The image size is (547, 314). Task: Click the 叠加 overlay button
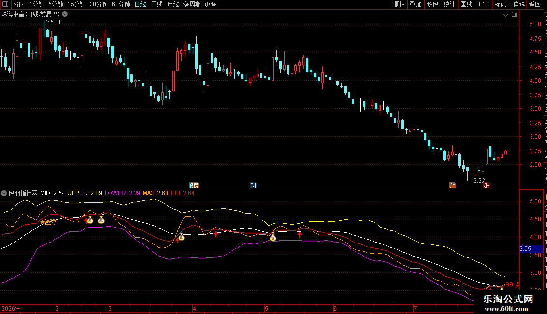415,4
